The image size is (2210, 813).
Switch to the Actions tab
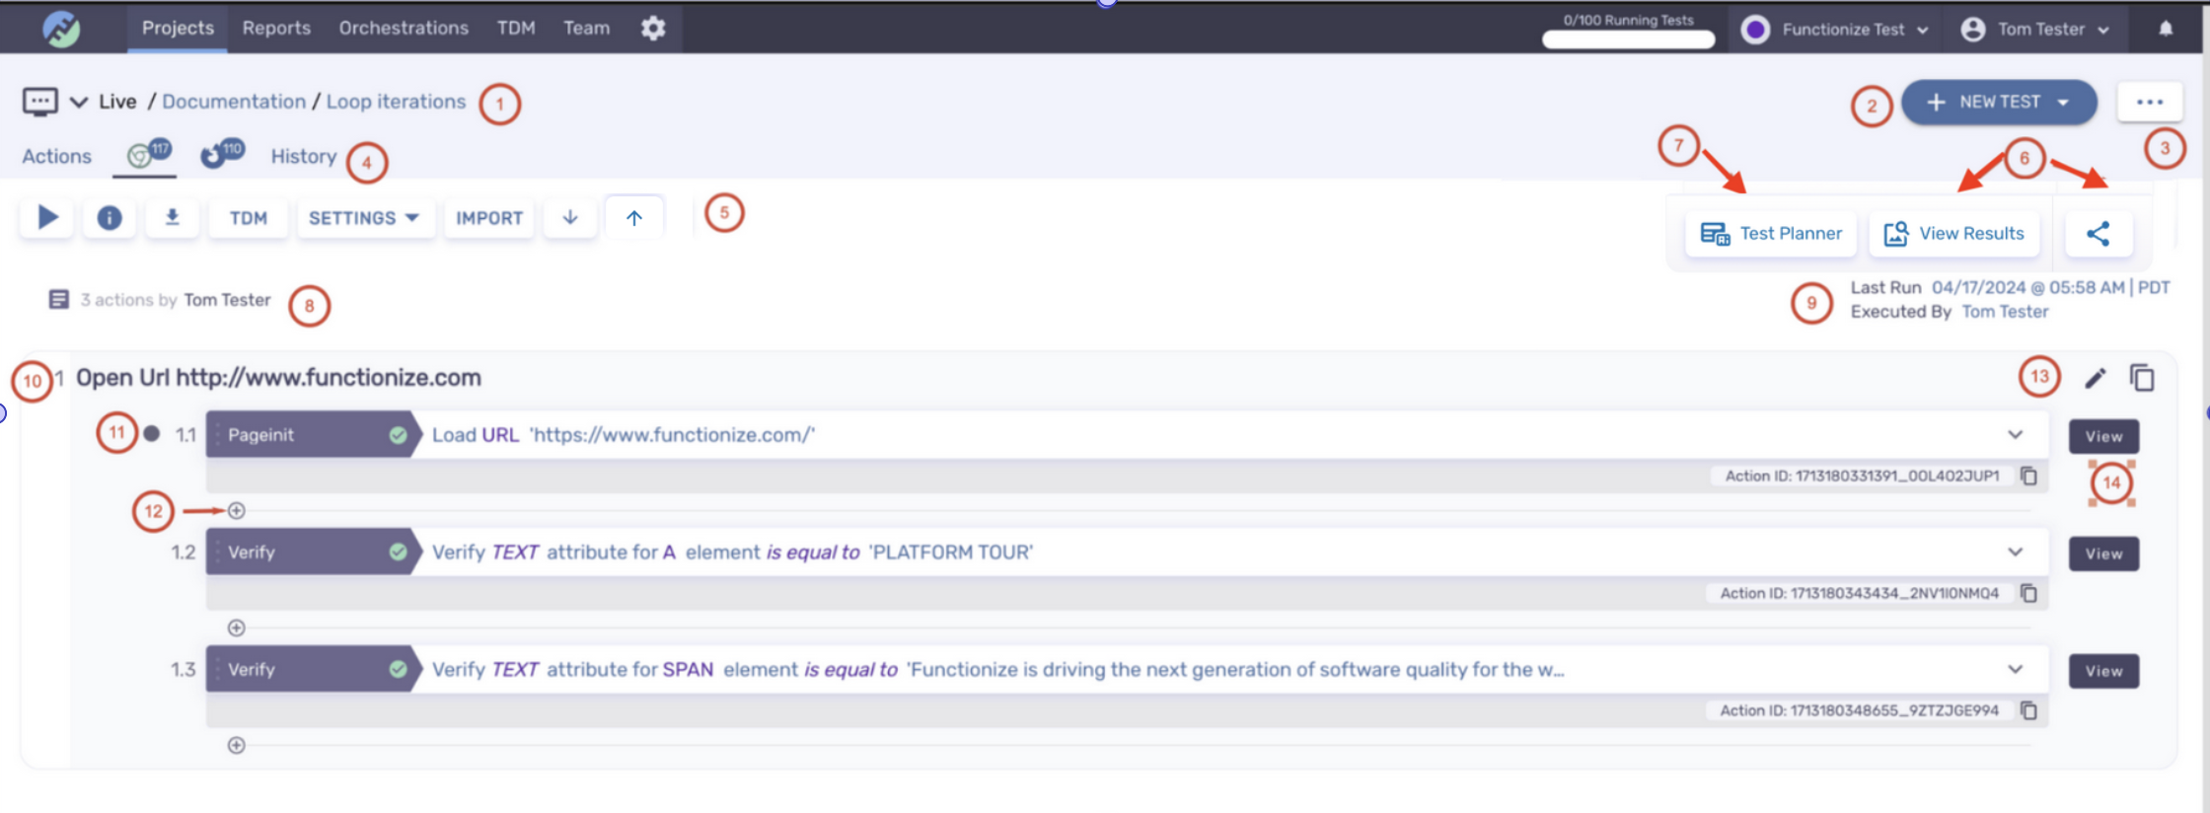(56, 156)
